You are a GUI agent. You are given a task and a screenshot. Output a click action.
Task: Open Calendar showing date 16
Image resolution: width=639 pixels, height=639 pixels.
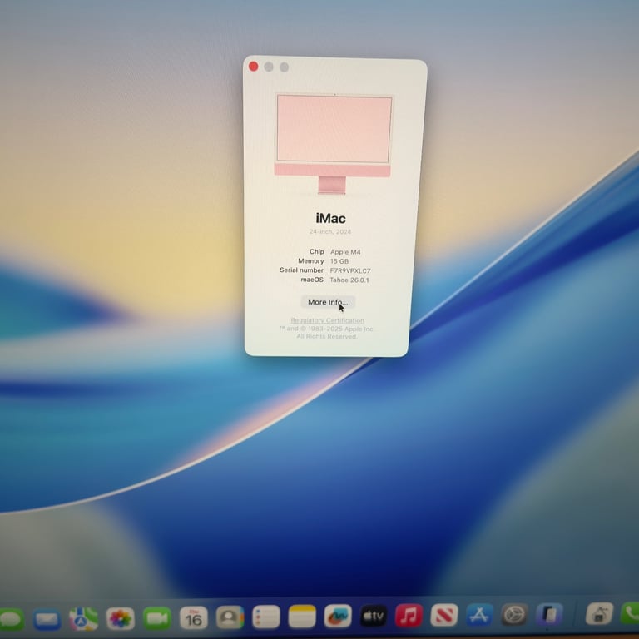coord(194,618)
